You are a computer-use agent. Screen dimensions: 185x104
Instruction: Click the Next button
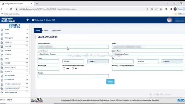coord(110,82)
